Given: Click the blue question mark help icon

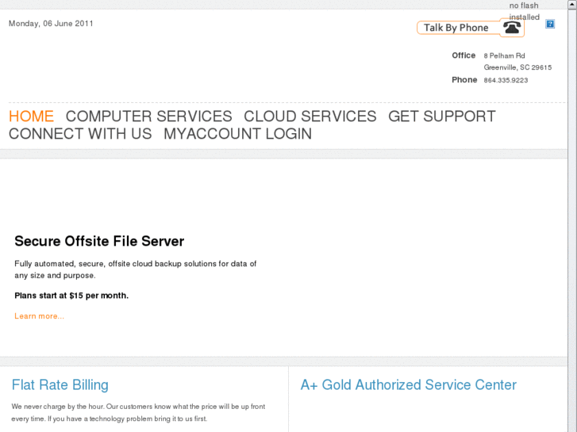Looking at the screenshot, I should (x=550, y=24).
